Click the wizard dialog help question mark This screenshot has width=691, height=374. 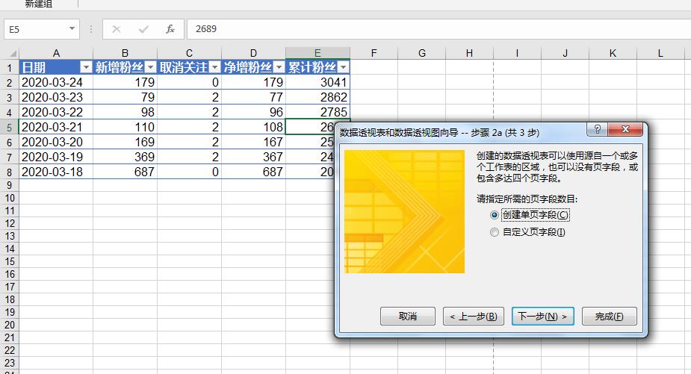click(597, 129)
